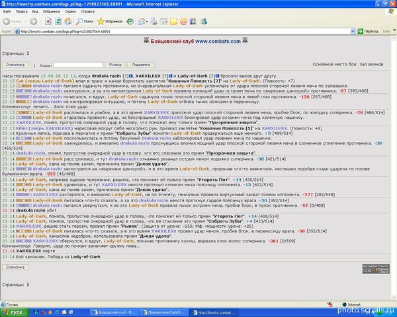Viewport: 397px width, 317px height.
Task: Click the first quick launch icon on taskbar
Action: pyautogui.click(x=36, y=312)
